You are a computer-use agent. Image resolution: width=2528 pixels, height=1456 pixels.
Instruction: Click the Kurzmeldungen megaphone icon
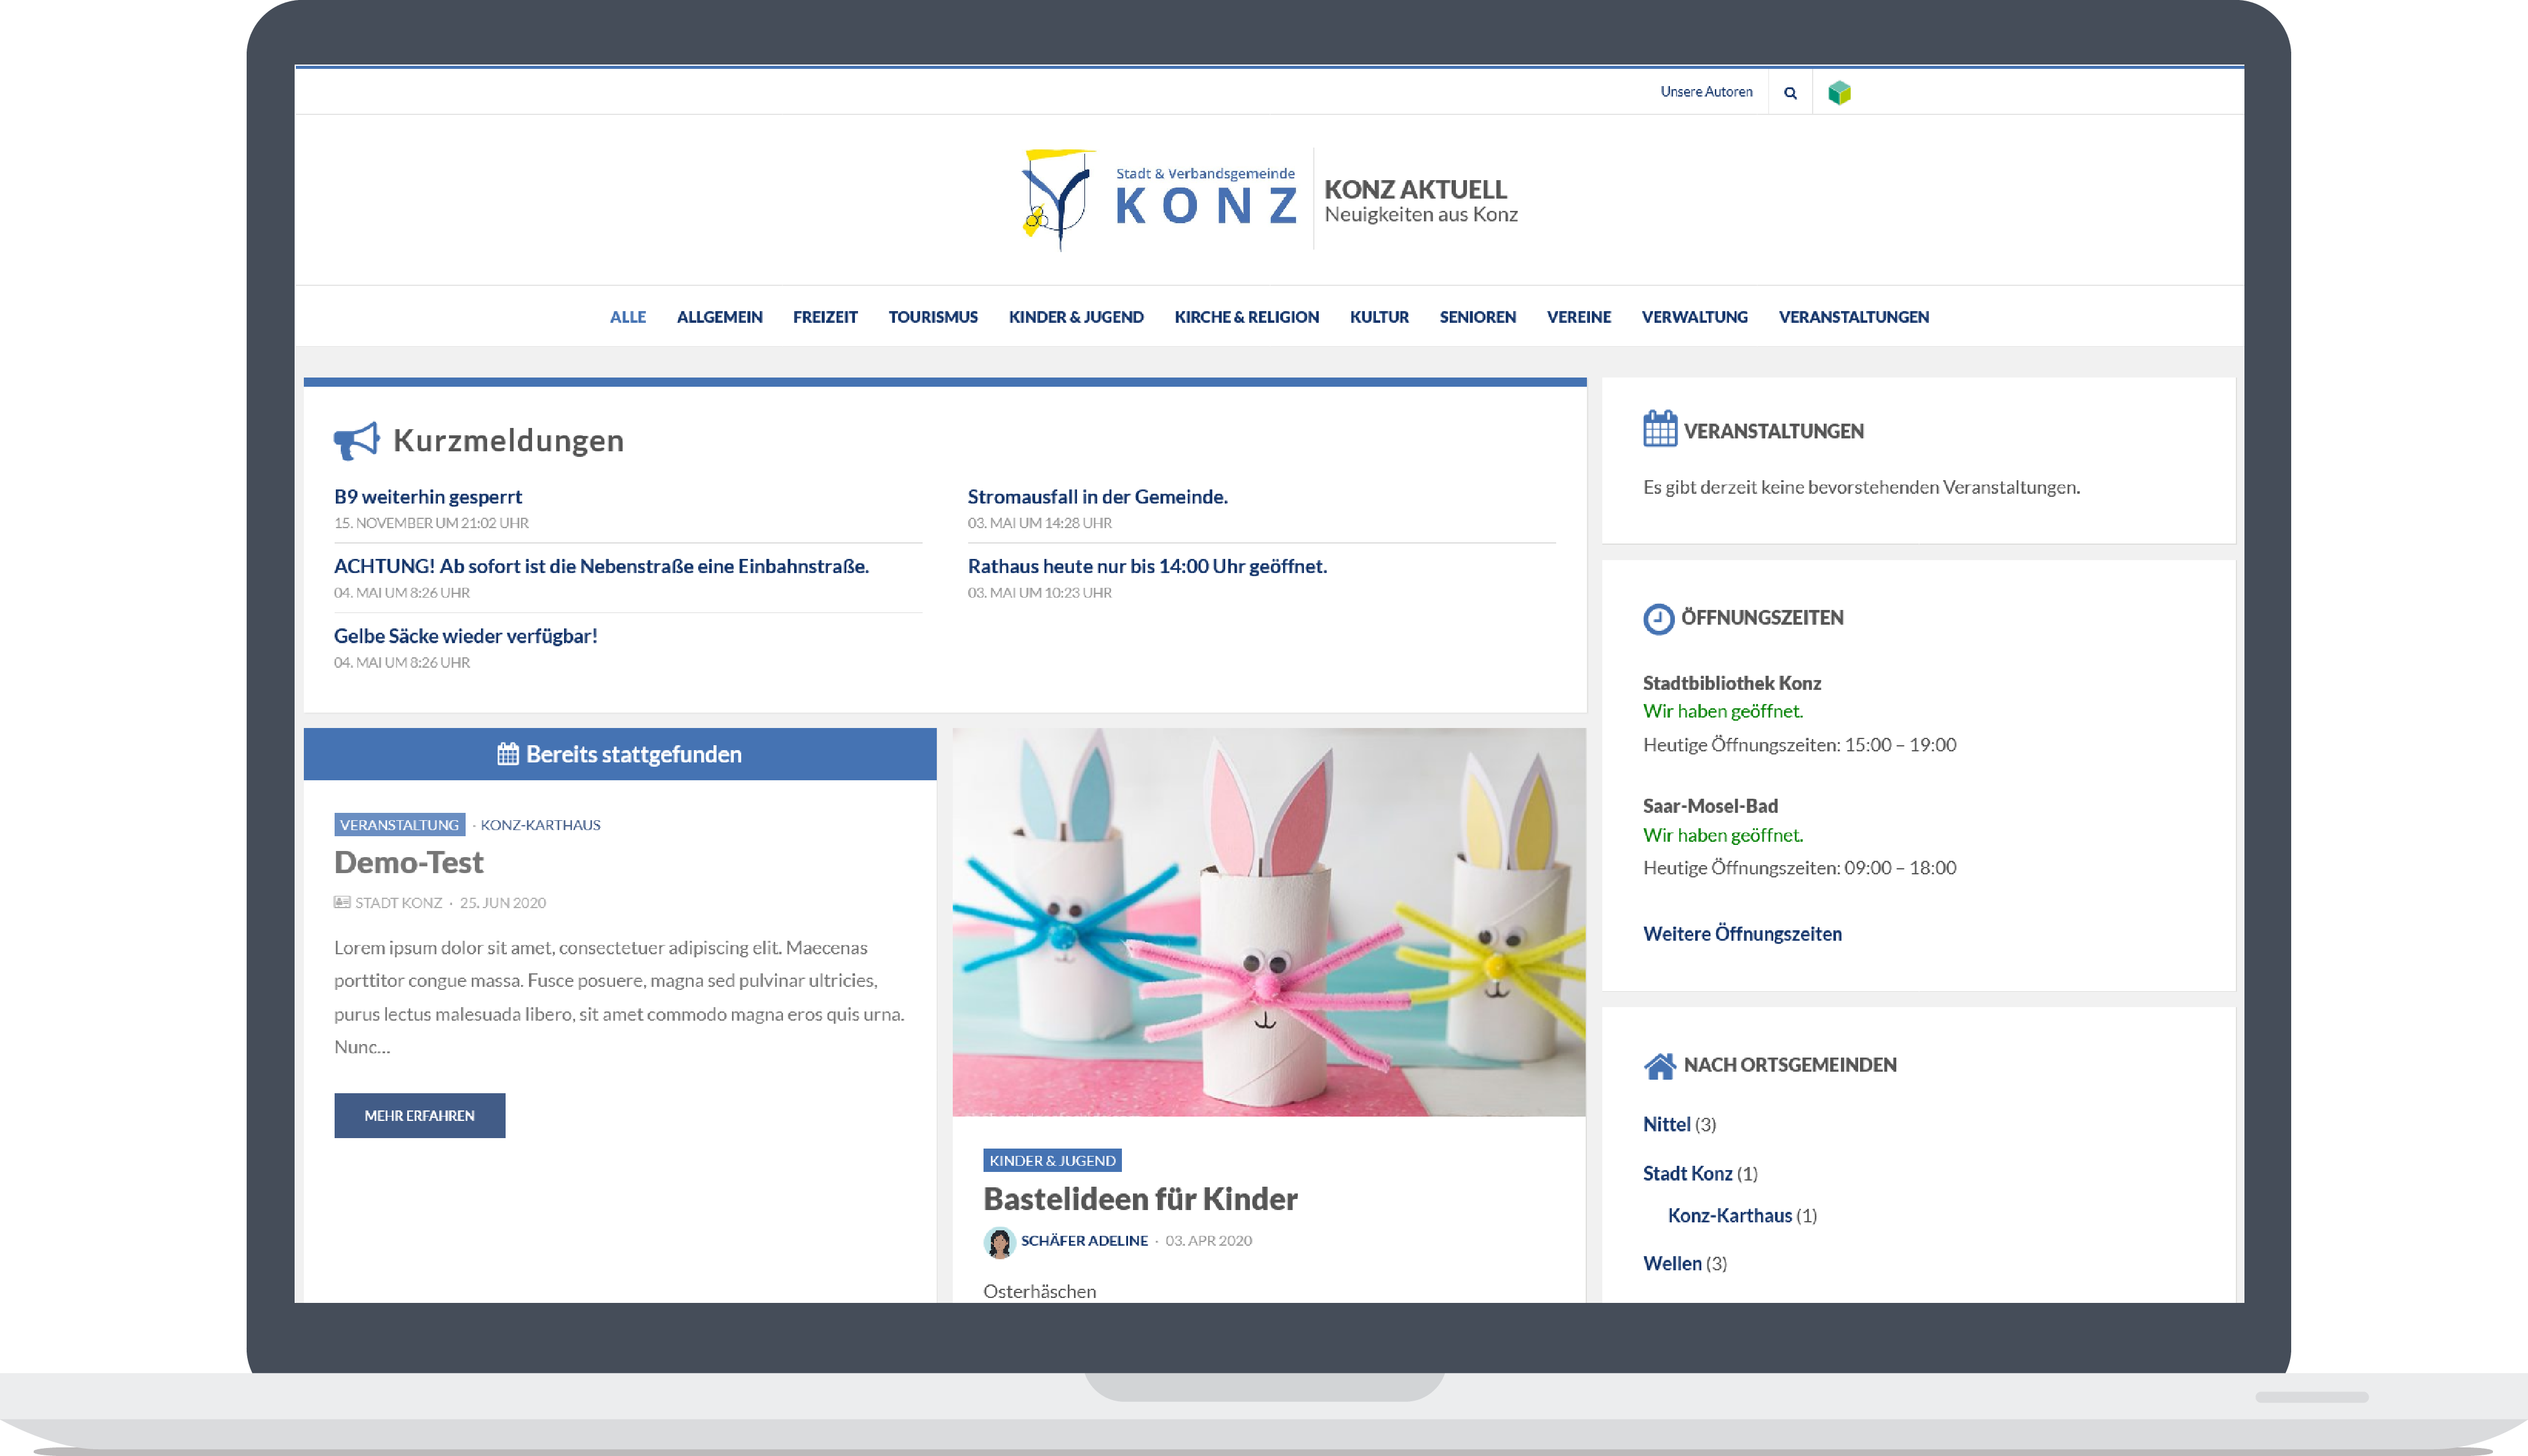[356, 440]
